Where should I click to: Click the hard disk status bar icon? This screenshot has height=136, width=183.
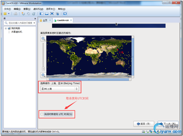tap(143, 132)
